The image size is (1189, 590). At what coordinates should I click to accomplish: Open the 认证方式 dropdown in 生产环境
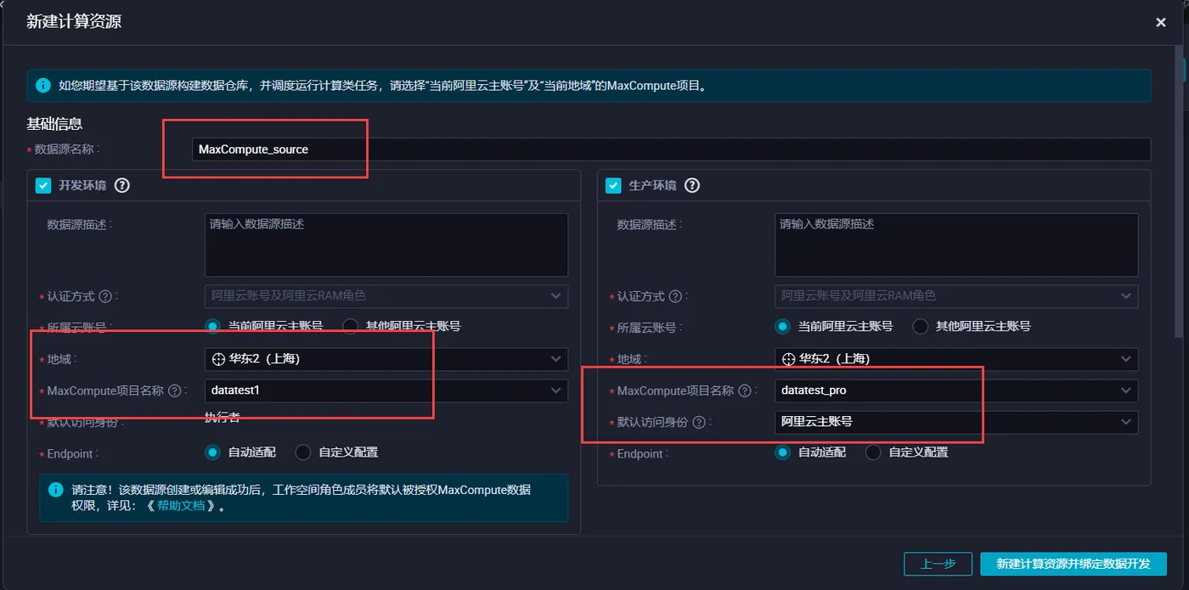(x=956, y=296)
